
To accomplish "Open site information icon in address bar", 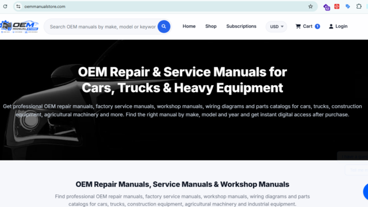I will [18, 6].
